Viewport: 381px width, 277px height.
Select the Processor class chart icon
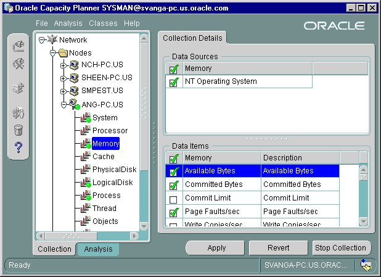pyautogui.click(x=86, y=130)
